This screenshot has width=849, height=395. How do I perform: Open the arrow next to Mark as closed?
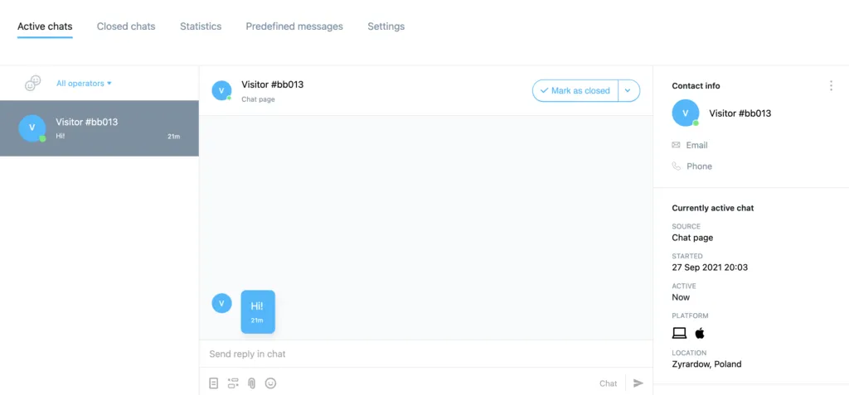628,91
